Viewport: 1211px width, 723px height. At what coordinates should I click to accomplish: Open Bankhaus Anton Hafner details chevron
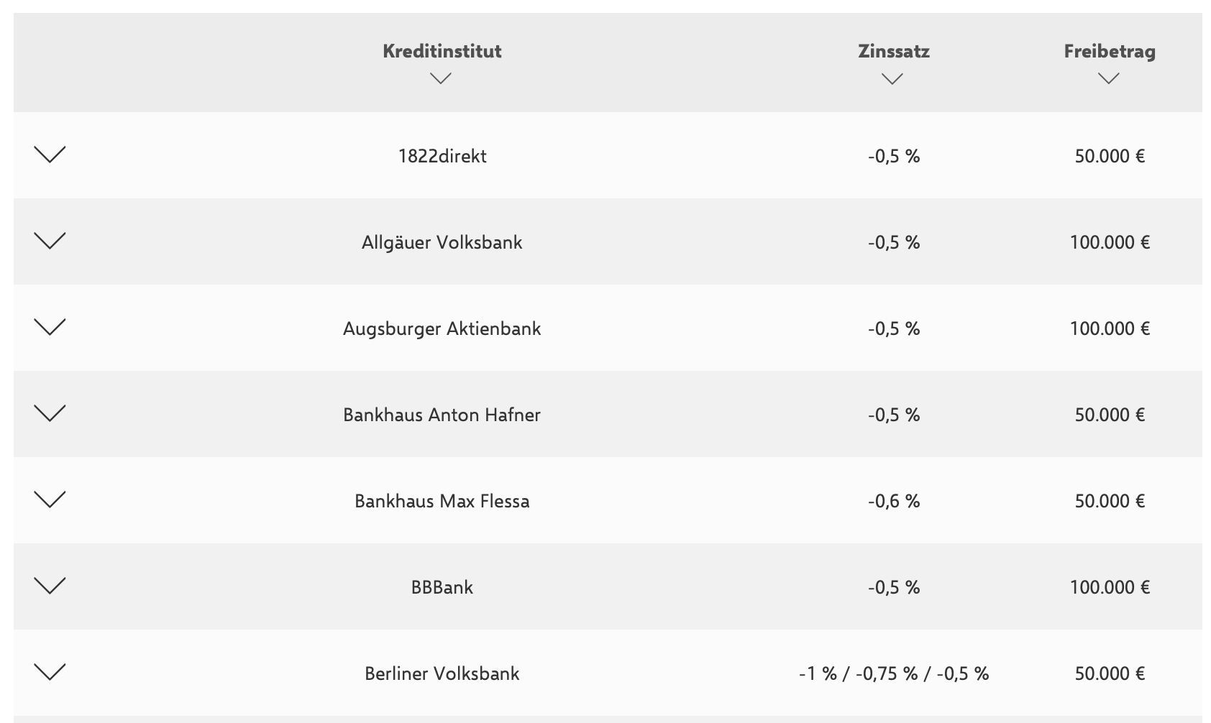click(x=50, y=413)
